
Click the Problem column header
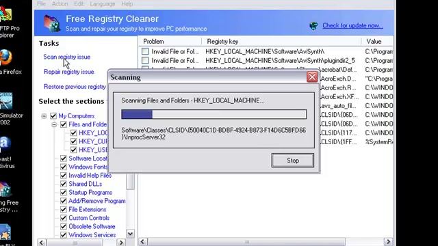170,41
